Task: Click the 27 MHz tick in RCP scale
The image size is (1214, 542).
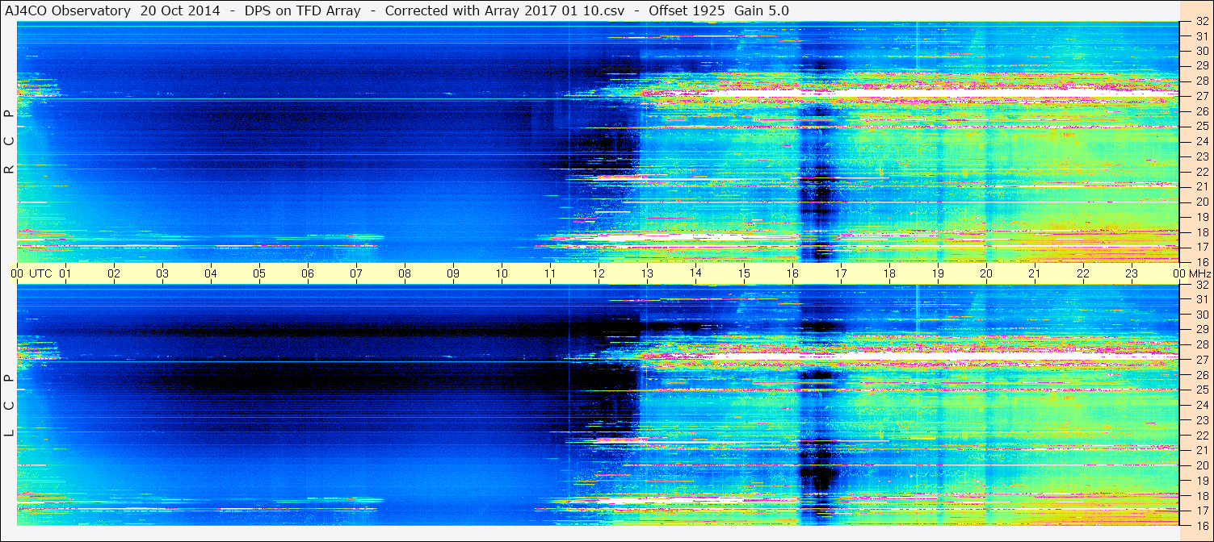Action: click(x=1201, y=96)
